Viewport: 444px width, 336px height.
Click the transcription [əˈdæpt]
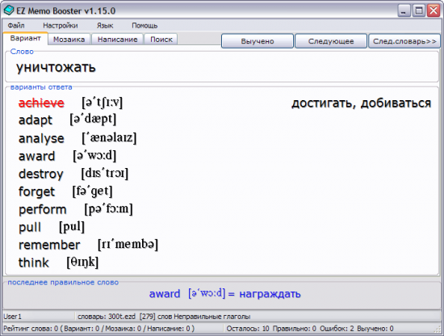(93, 119)
